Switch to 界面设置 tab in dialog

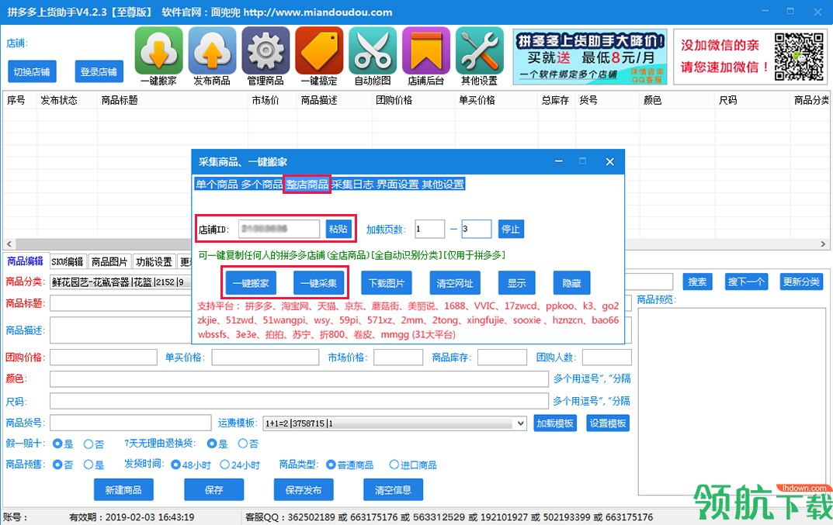coord(398,185)
